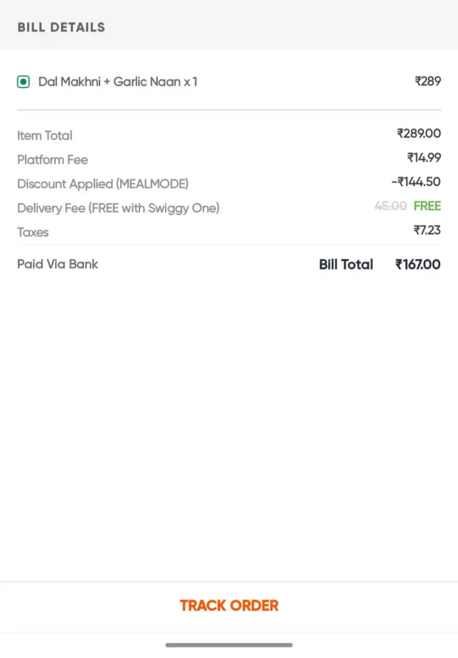The image size is (458, 658).
Task: Click the -₹144.50 discount amount
Action: tap(416, 182)
